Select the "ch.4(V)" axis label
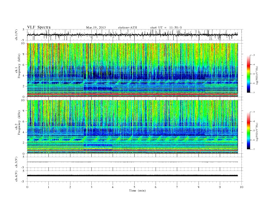Screen dimensions: 272x210 tap(16, 176)
